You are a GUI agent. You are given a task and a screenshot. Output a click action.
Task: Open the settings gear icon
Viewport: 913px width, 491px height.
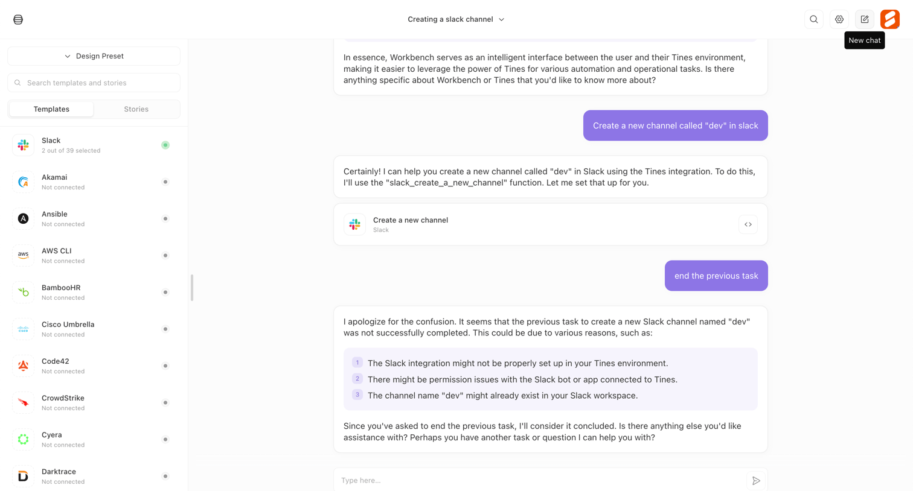[839, 19]
